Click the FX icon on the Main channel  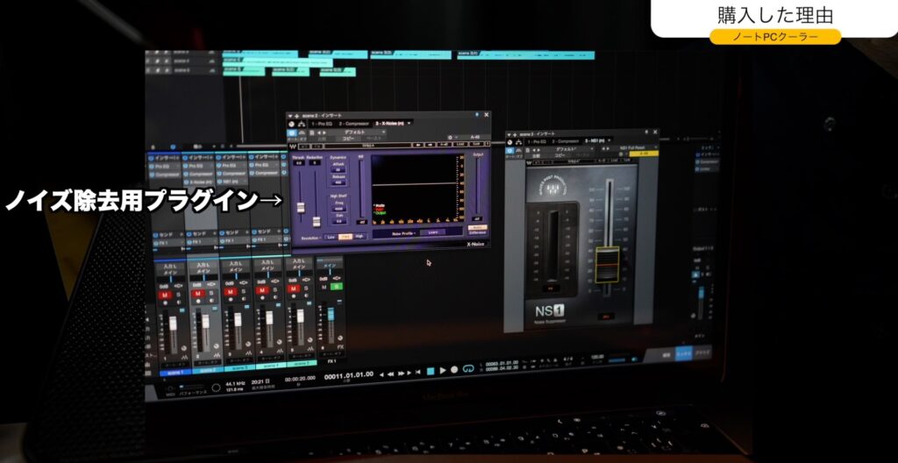(x=341, y=347)
